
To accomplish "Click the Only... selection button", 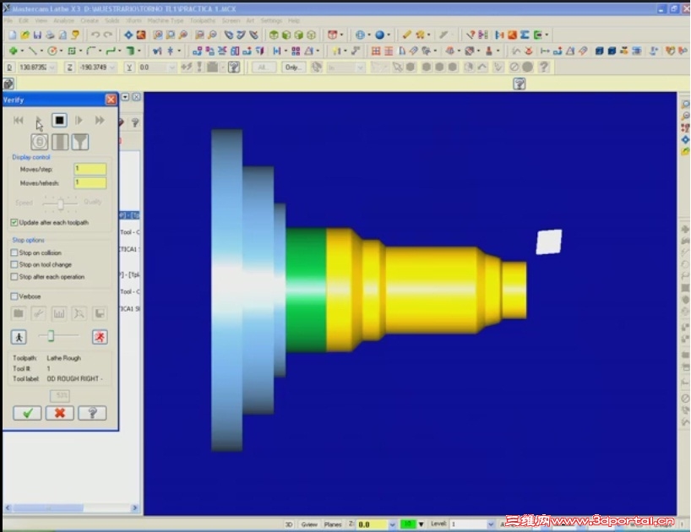I will click(293, 68).
